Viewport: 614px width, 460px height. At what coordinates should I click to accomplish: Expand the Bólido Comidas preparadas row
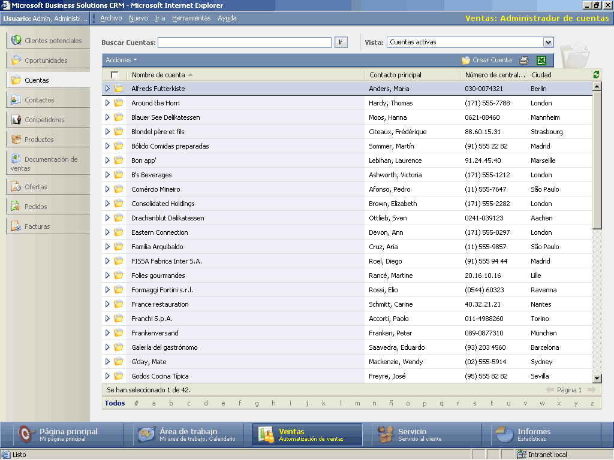[x=107, y=146]
